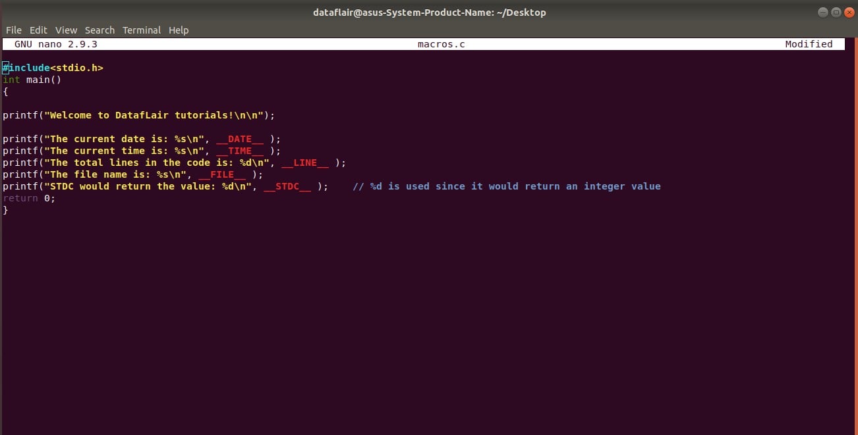Open the Search menu
The height and width of the screenshot is (435, 858).
[100, 30]
